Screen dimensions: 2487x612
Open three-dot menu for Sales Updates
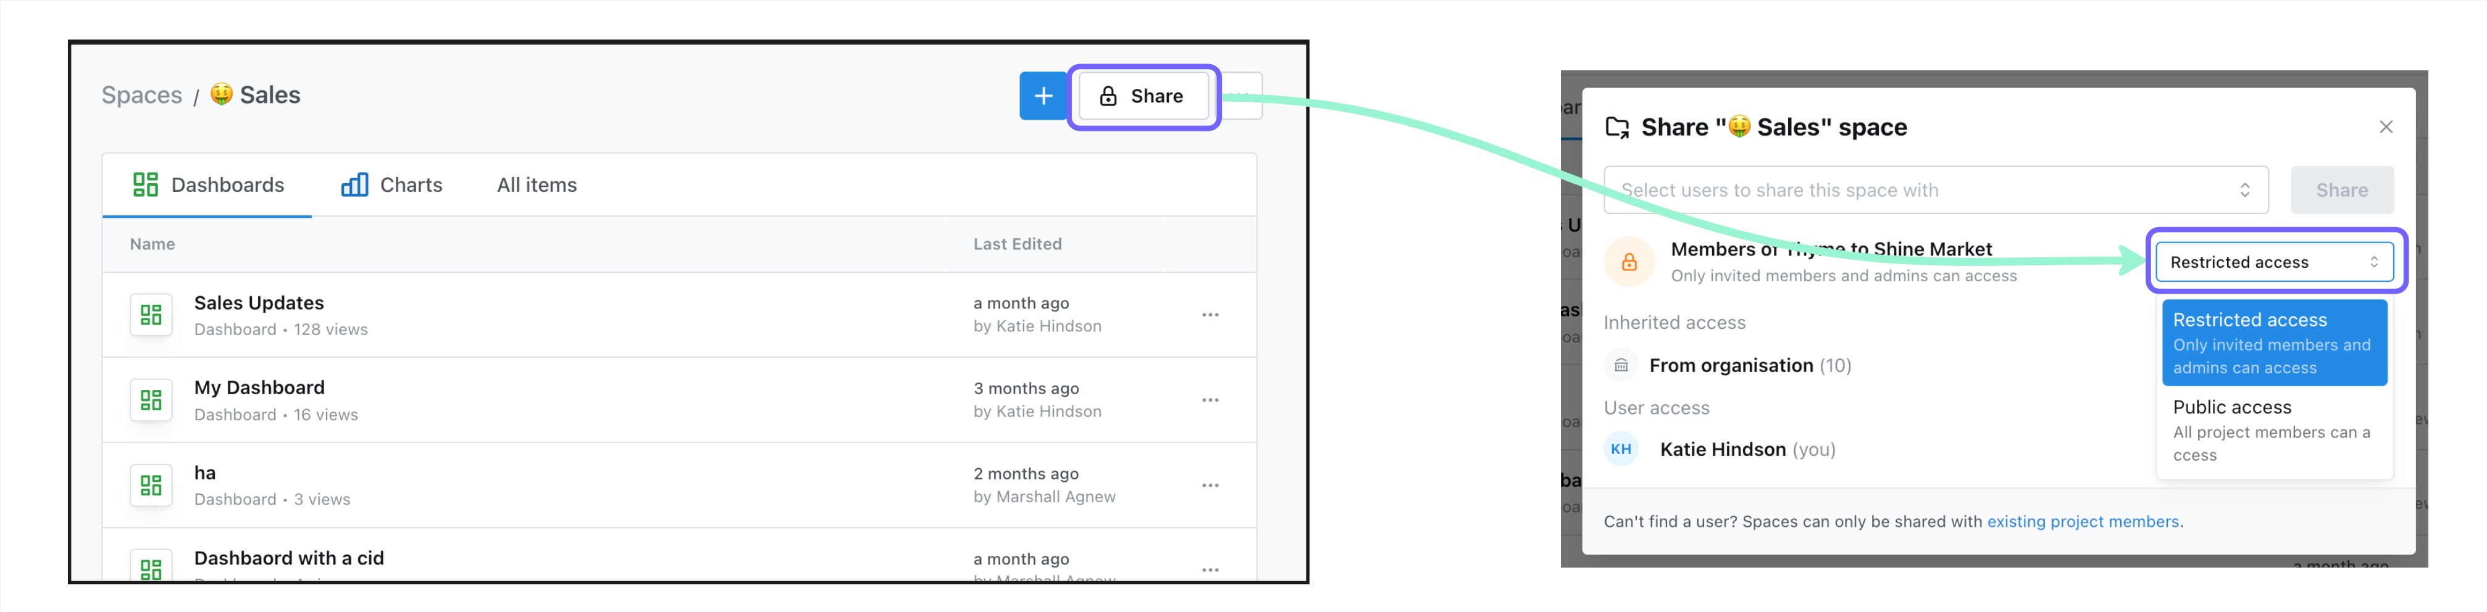[x=1210, y=315]
